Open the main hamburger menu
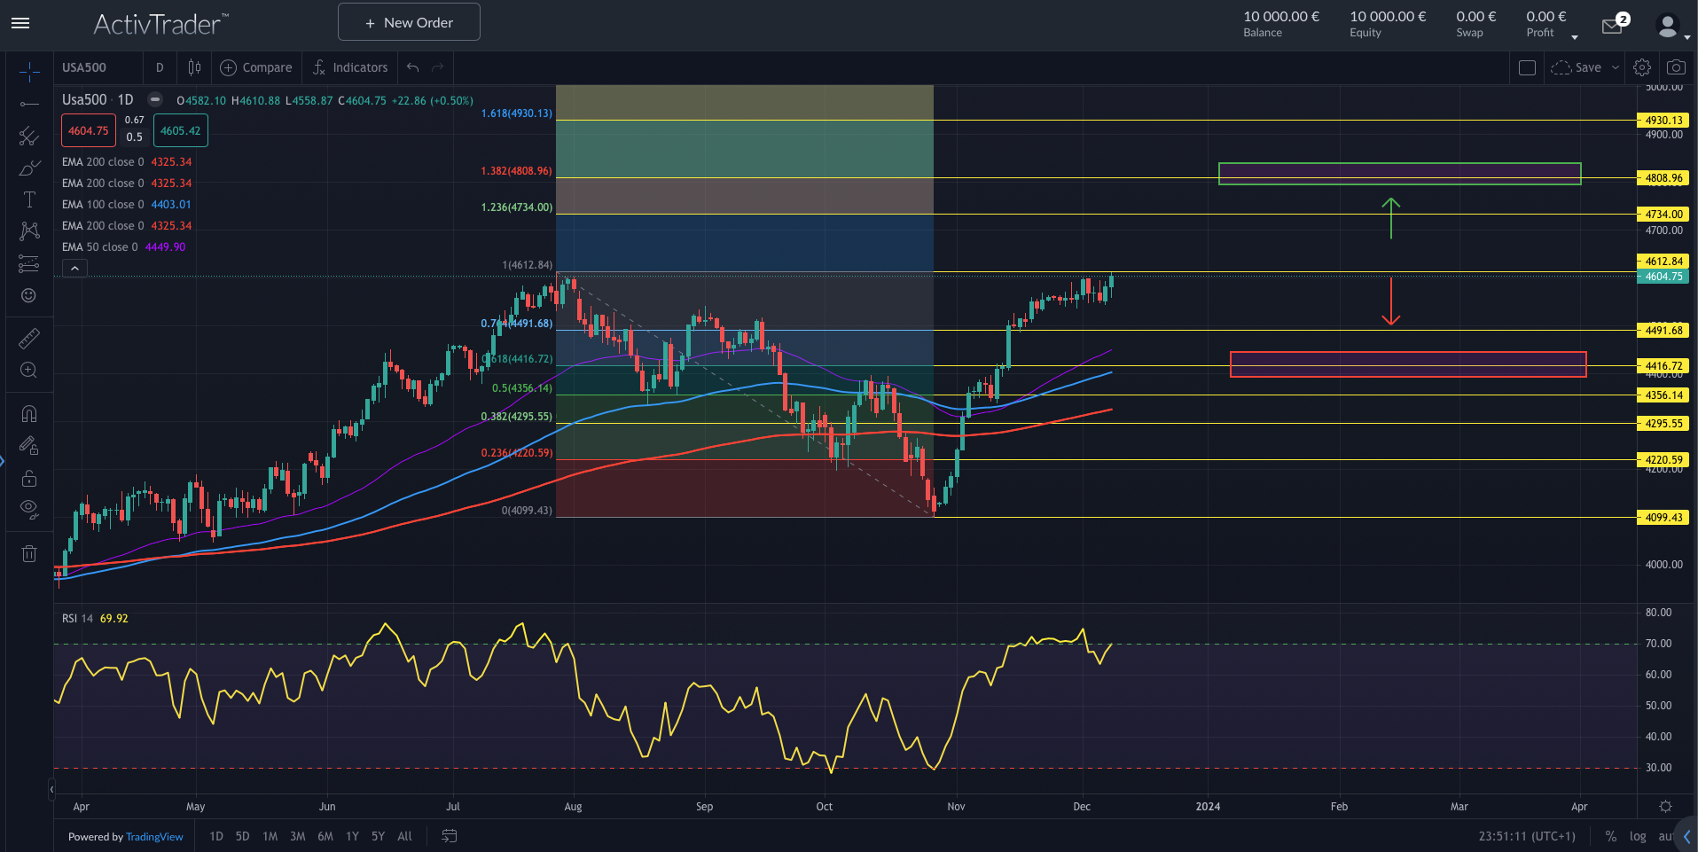Screen dimensions: 1698x852 click(x=20, y=23)
